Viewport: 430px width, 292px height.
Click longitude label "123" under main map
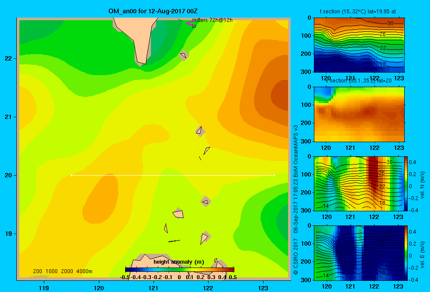click(263, 288)
